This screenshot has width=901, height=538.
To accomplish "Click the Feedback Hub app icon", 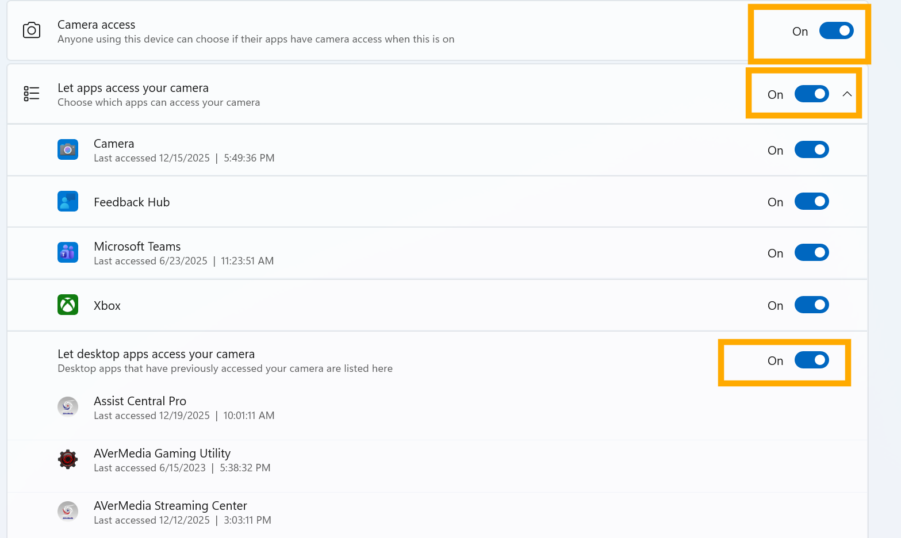I will 68,201.
